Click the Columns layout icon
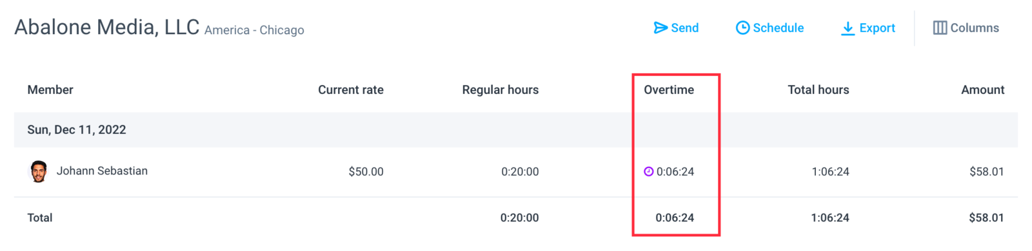 coord(940,28)
